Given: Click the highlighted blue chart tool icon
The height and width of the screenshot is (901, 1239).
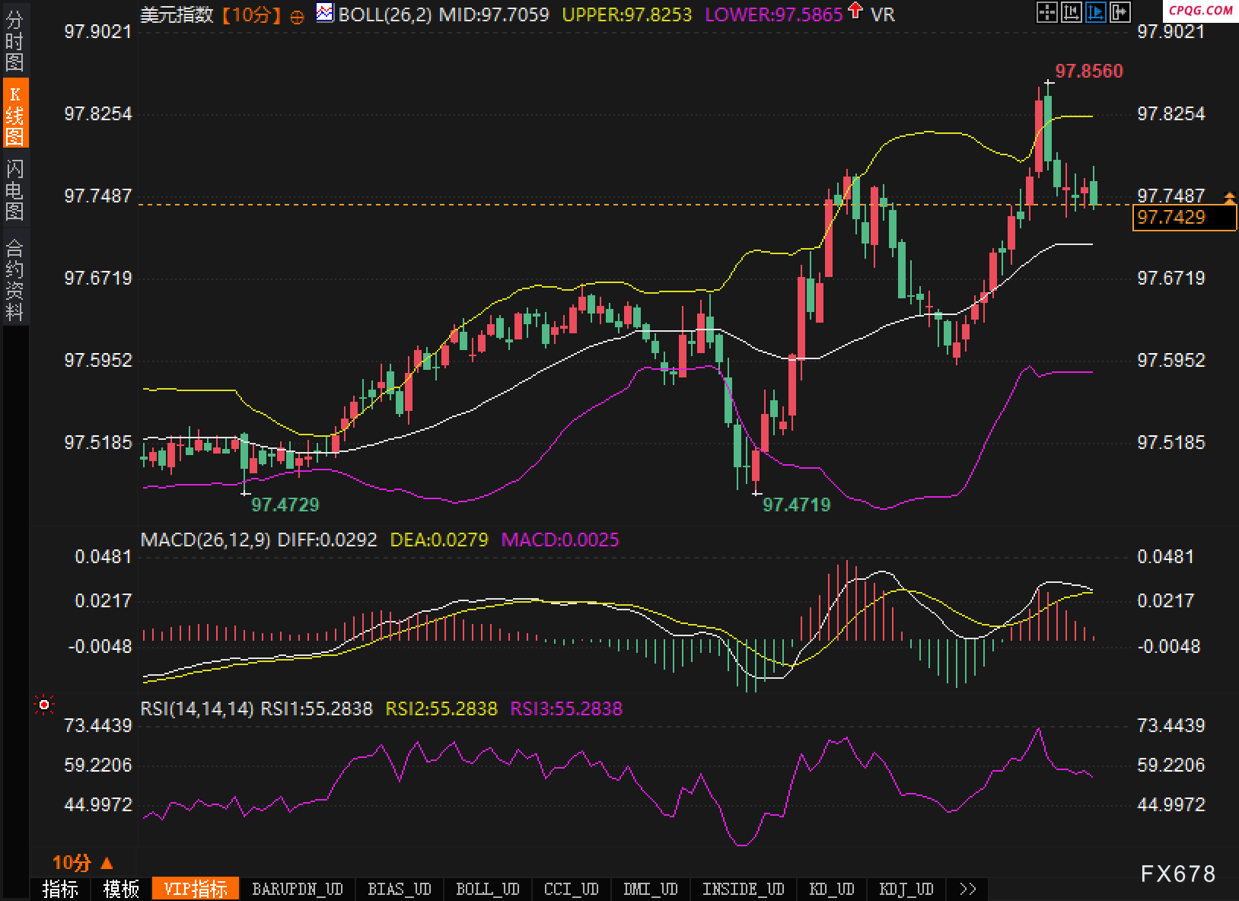Looking at the screenshot, I should (1096, 12).
